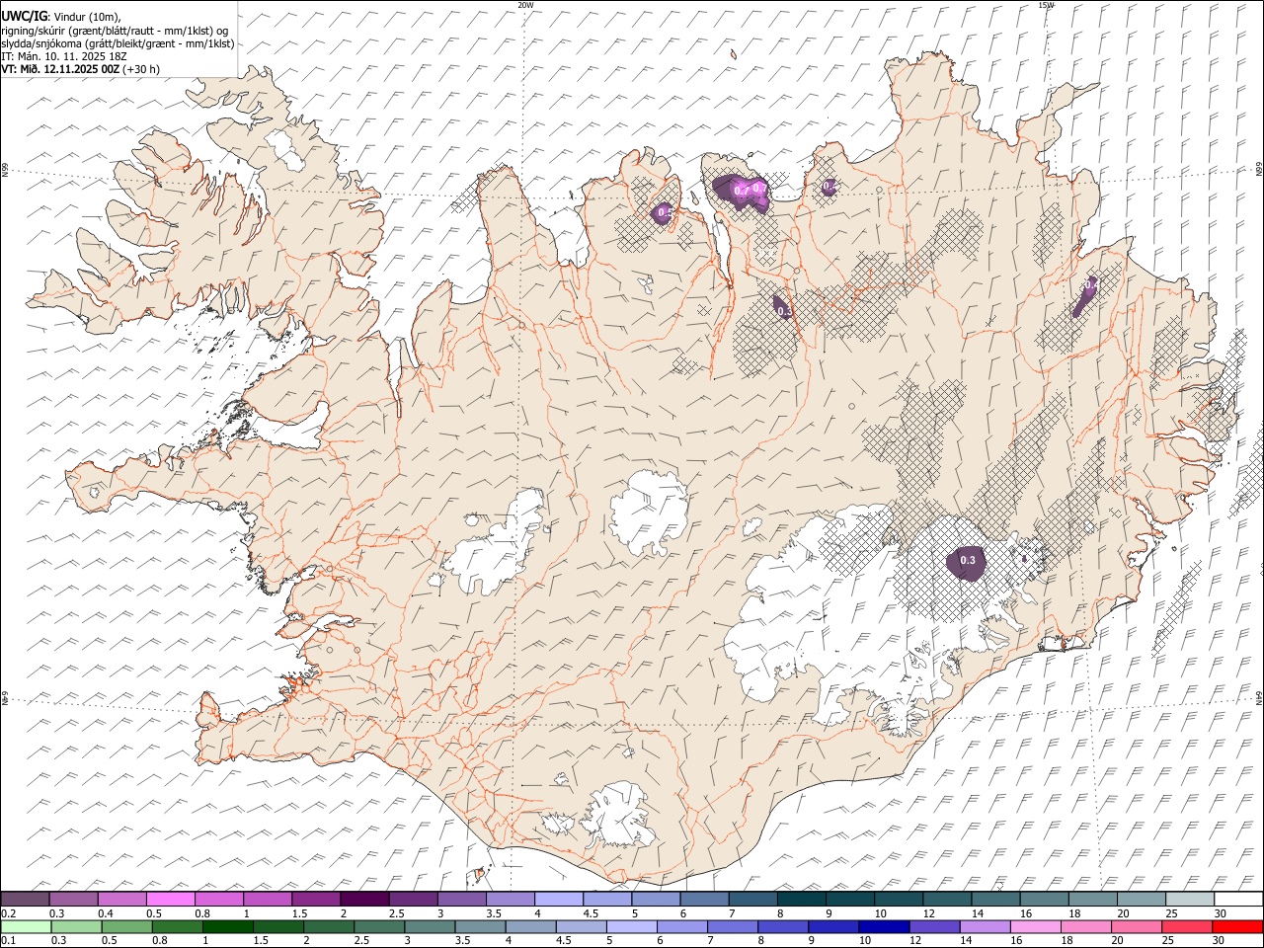Image resolution: width=1264 pixels, height=948 pixels.
Task: Select the 12 blue-violet rain scale swatch
Action: click(934, 926)
